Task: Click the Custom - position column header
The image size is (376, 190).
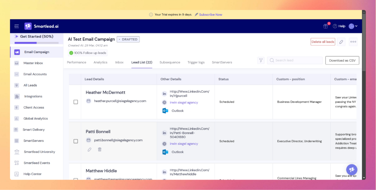Action: 302,79
